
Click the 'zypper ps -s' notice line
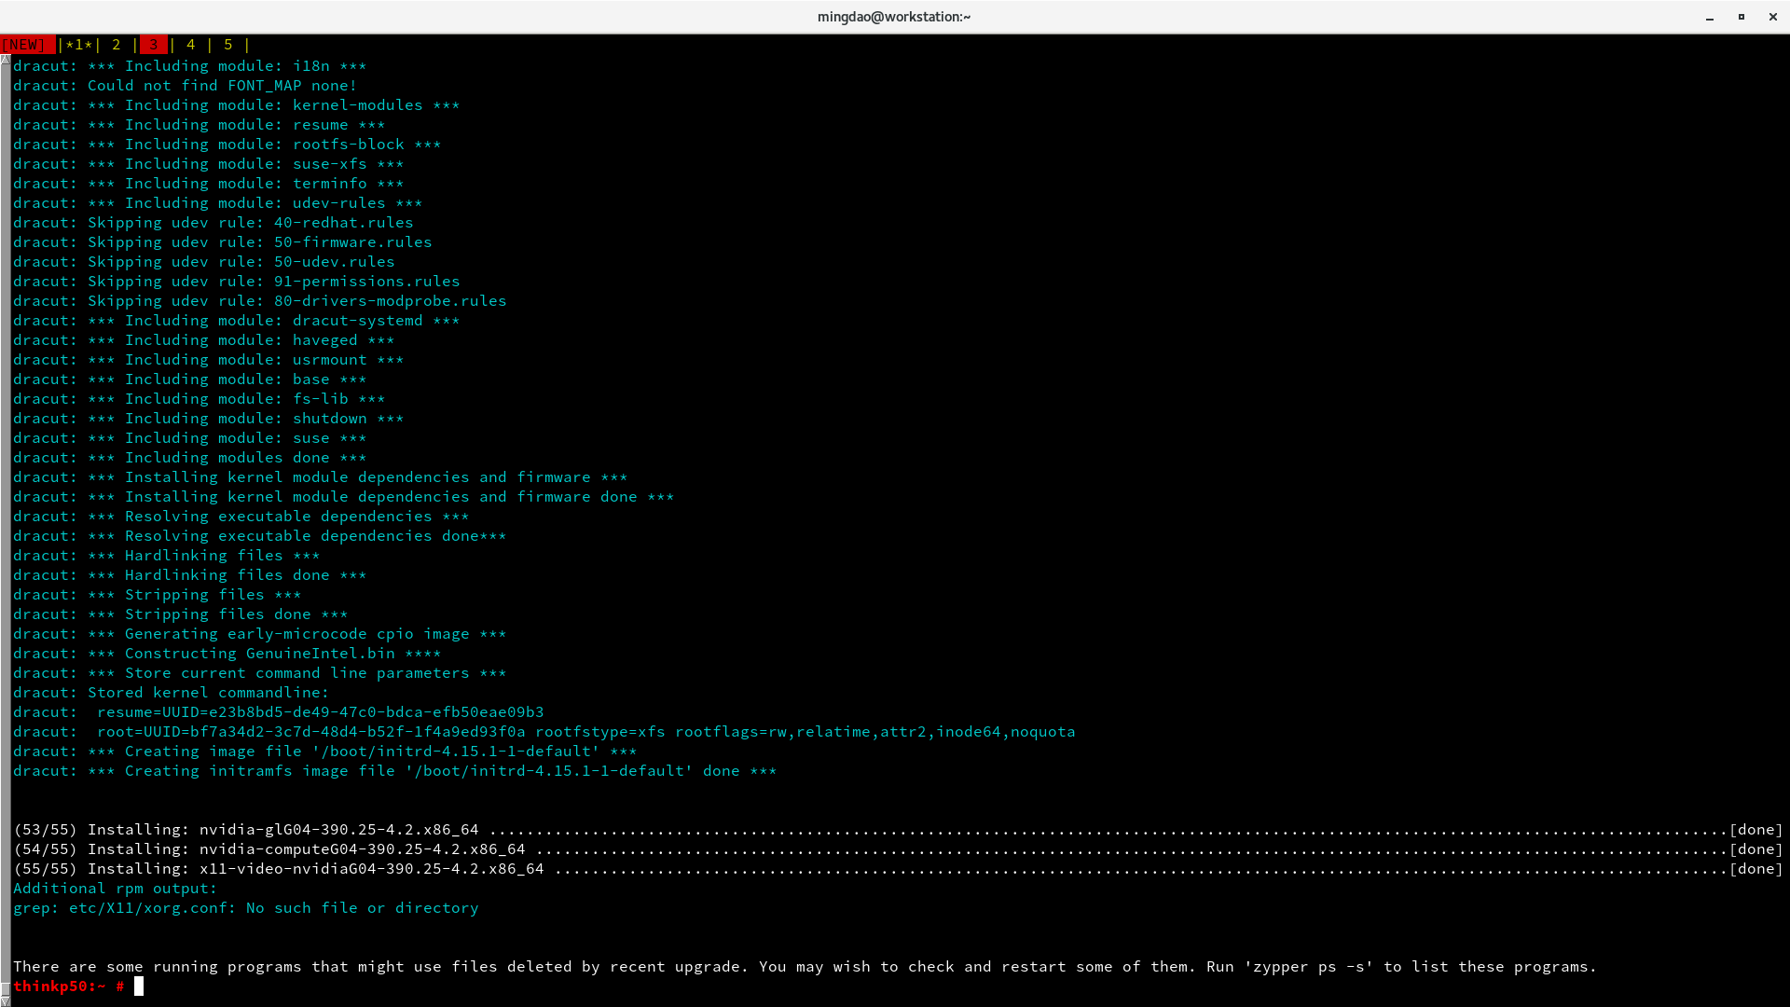tap(805, 967)
